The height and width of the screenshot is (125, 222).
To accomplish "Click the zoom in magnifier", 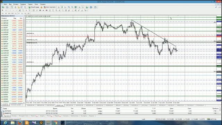I will (69, 7).
